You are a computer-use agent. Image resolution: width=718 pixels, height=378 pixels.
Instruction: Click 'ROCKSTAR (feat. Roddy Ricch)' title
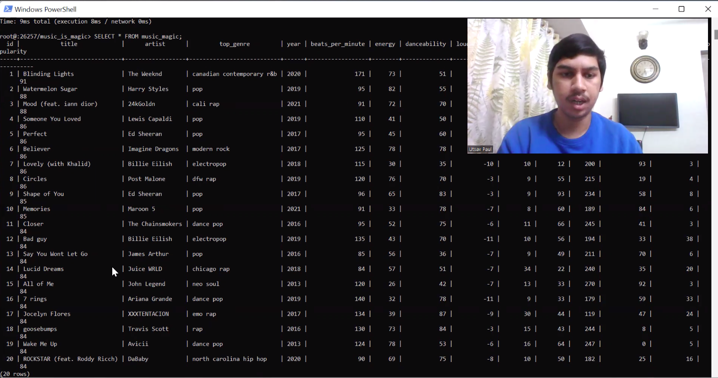pyautogui.click(x=70, y=359)
